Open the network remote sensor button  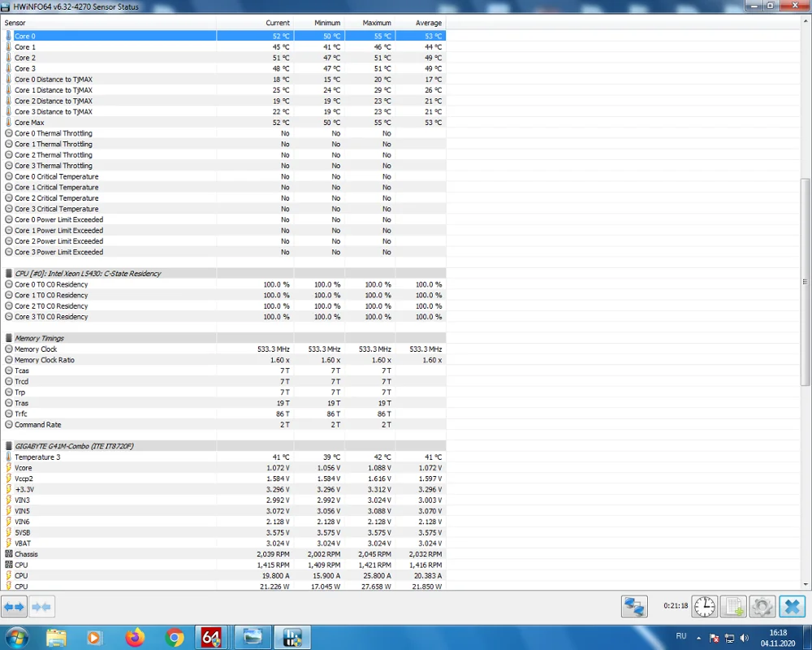tap(634, 606)
